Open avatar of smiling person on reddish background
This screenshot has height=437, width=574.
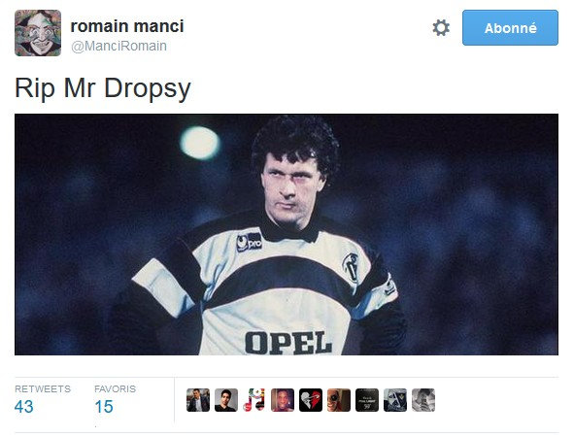pyautogui.click(x=283, y=400)
